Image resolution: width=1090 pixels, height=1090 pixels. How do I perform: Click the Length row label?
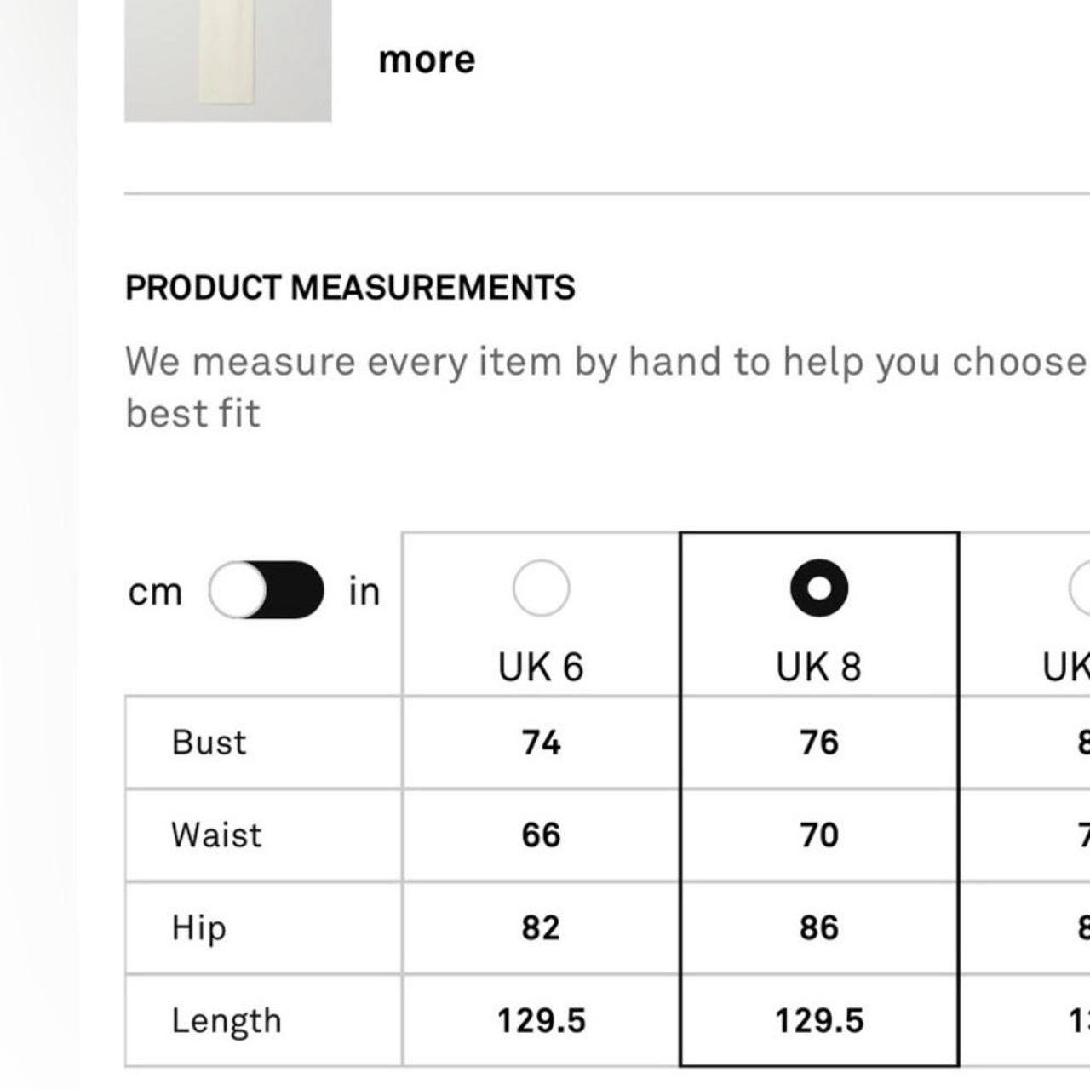[x=226, y=1021]
